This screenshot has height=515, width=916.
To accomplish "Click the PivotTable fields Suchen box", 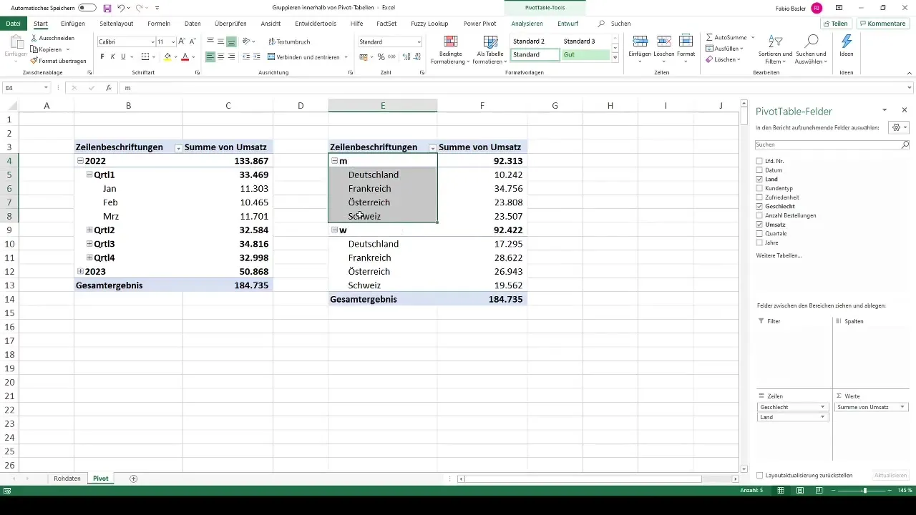I will coord(832,144).
